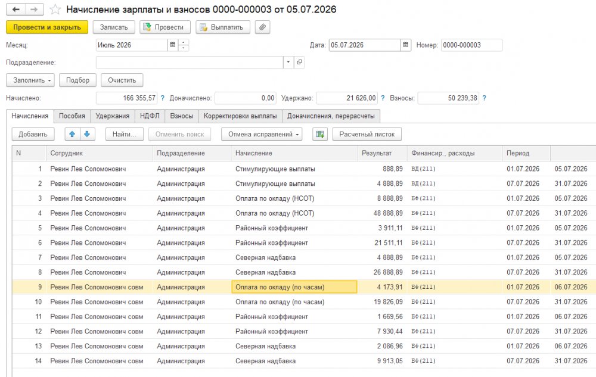Click the Подбор button
This screenshot has height=377, width=596.
click(77, 80)
